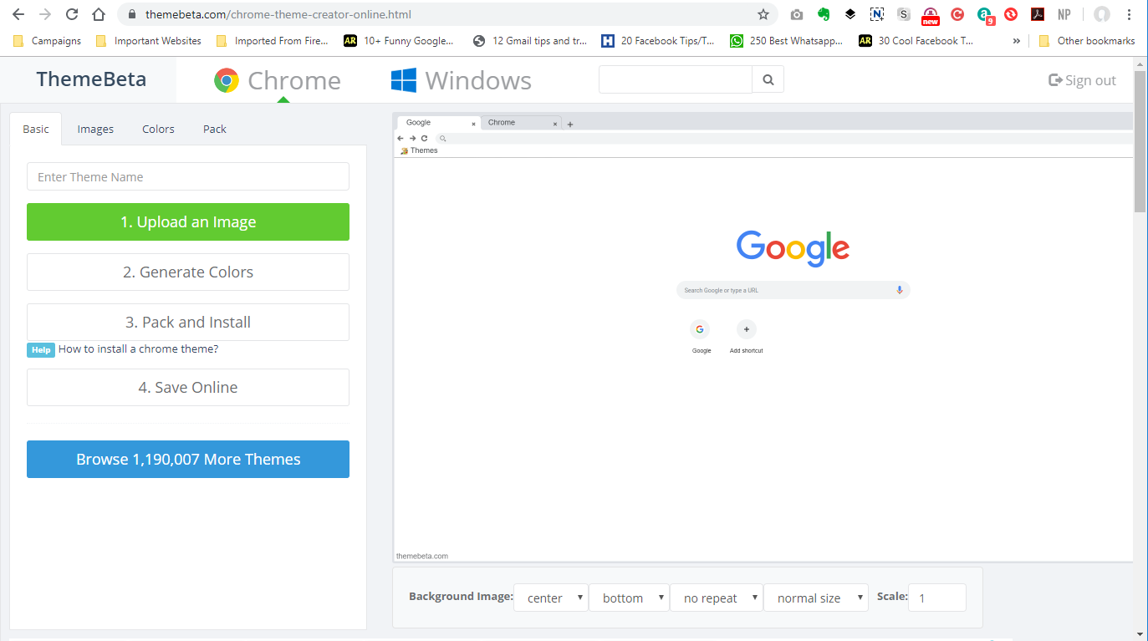
Task: Click the site search text box
Action: click(x=676, y=80)
